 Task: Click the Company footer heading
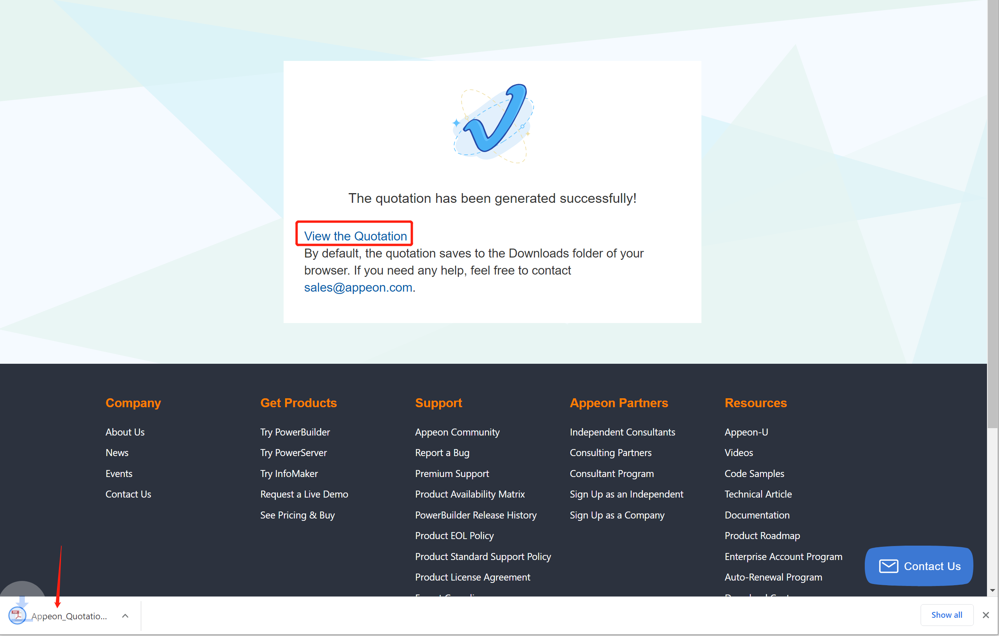pos(133,403)
